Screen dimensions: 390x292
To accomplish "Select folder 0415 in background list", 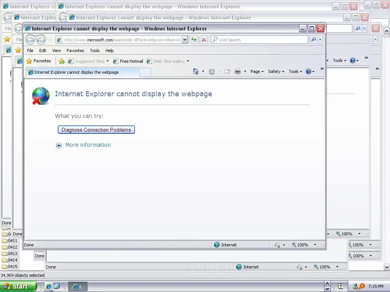I will pyautogui.click(x=10, y=267).
